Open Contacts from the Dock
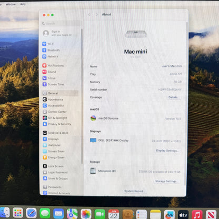219x219 pixels. click(x=128, y=214)
